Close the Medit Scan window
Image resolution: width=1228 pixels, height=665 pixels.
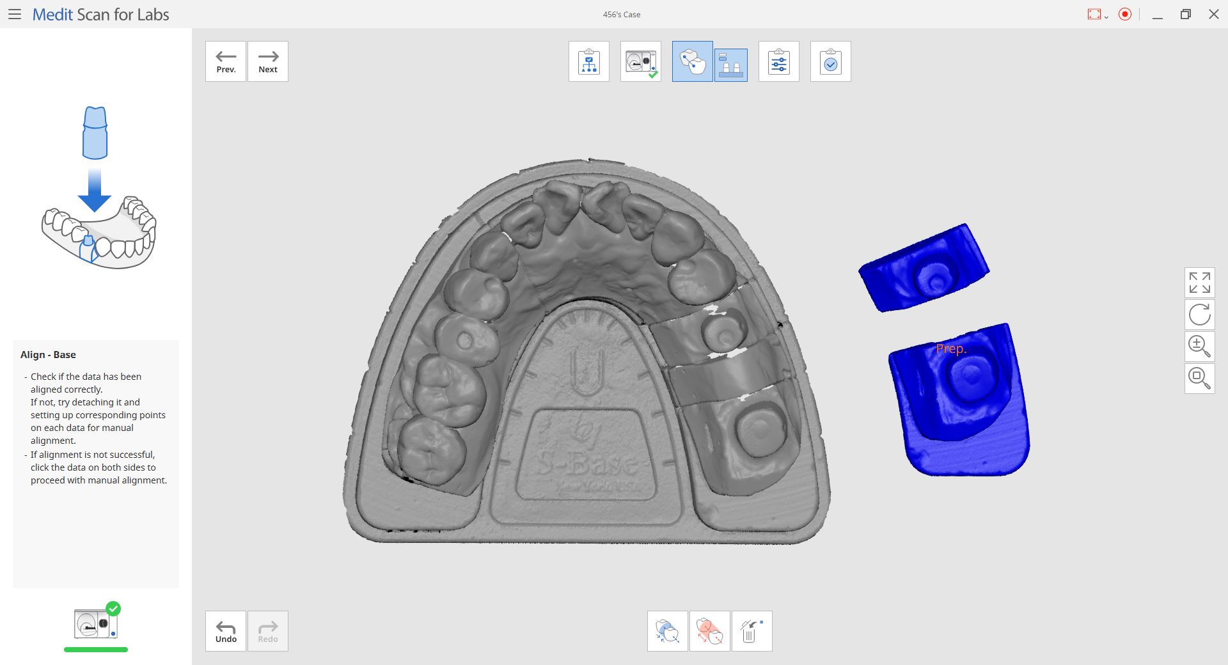[1214, 14]
